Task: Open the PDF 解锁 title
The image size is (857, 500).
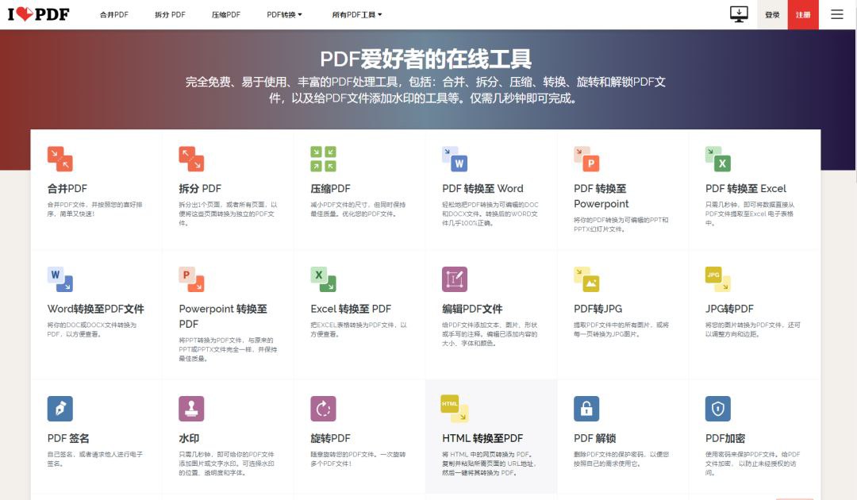Action: 594,438
